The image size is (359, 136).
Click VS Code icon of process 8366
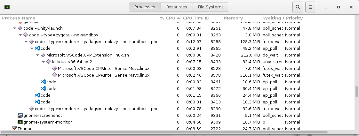pos(37,95)
